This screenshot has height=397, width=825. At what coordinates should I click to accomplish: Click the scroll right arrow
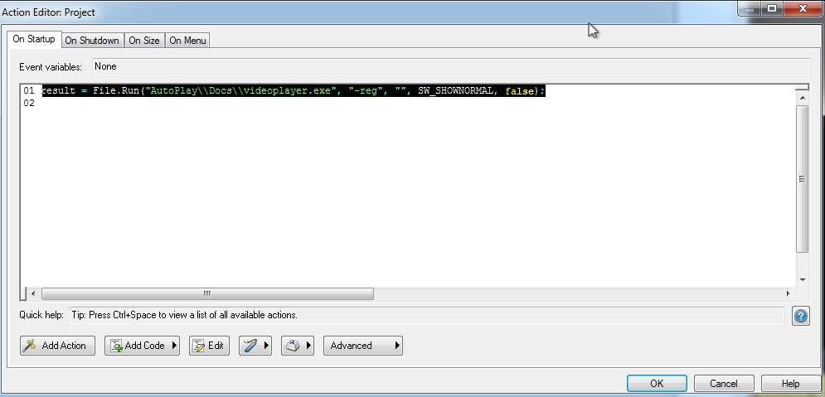click(x=788, y=293)
